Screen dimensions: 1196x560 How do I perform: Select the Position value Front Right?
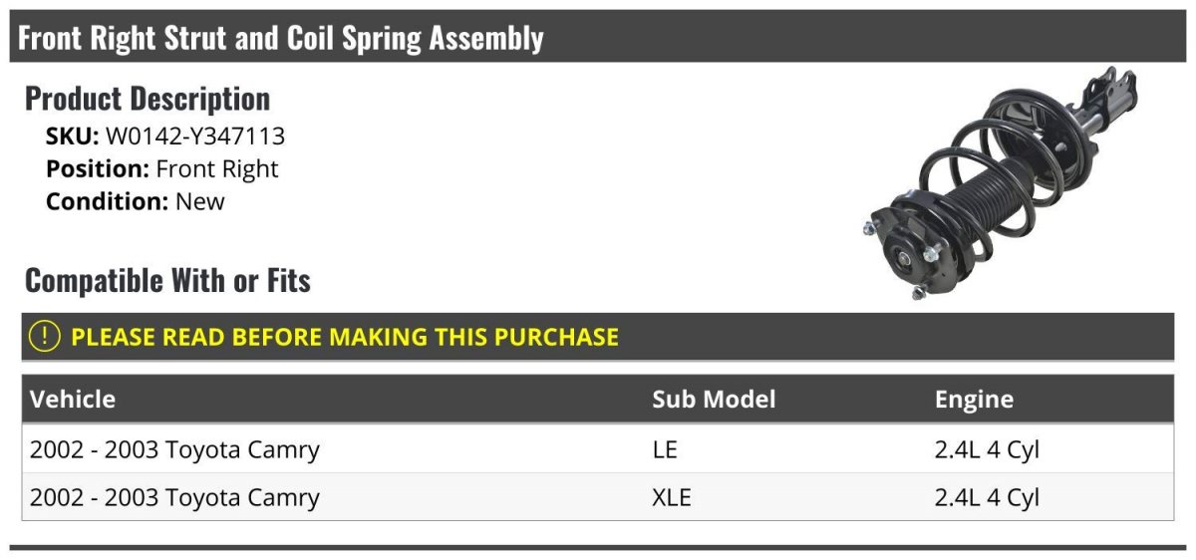click(217, 168)
